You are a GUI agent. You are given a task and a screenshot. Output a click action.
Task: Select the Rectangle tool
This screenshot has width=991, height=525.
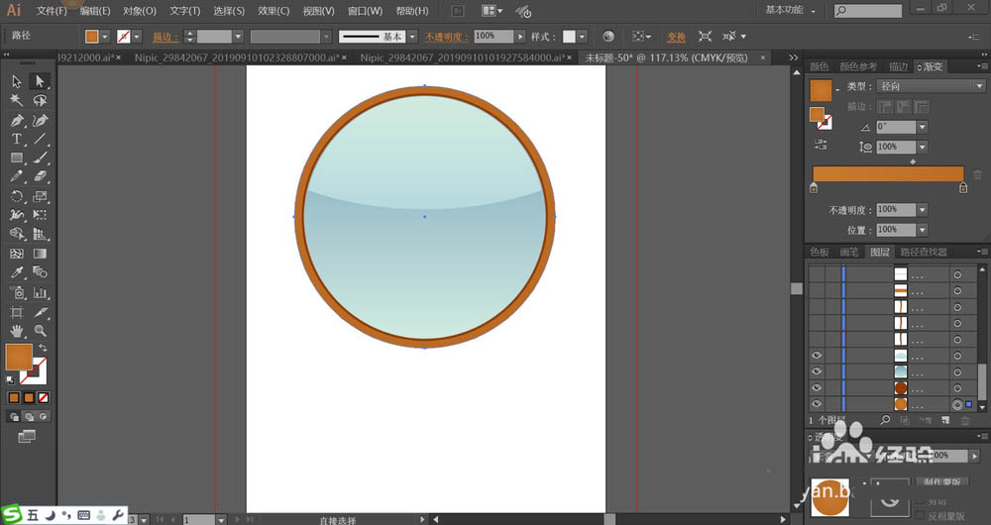[17, 157]
